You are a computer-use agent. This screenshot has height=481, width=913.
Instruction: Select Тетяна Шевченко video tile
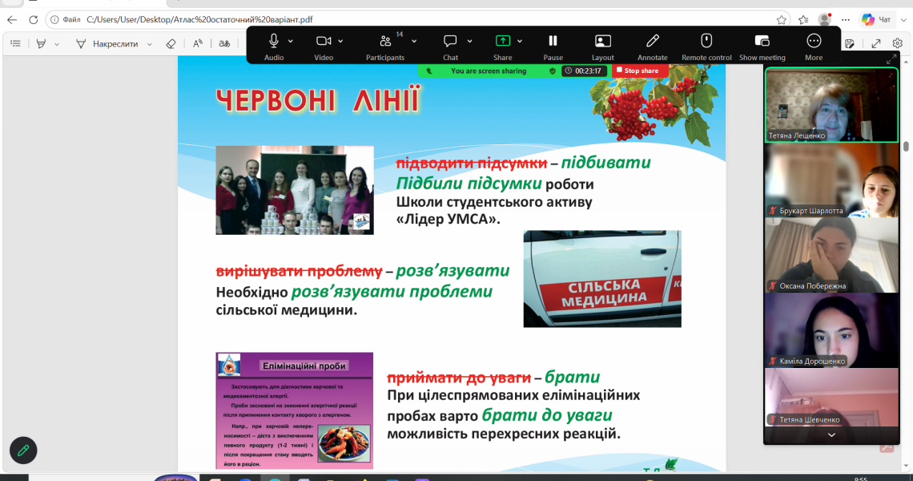pos(831,397)
